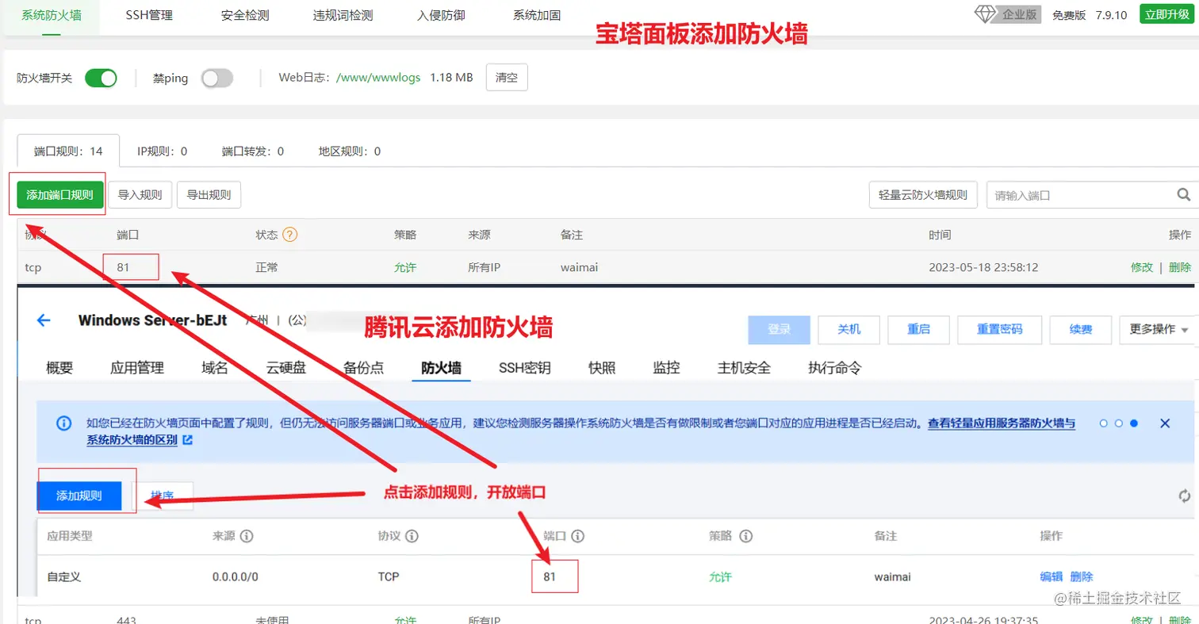Select the third banner pagination dot
Screen dimensions: 1199x624
point(1134,423)
